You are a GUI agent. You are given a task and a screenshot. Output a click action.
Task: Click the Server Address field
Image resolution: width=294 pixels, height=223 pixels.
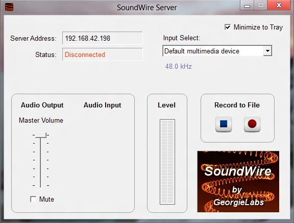pos(103,38)
